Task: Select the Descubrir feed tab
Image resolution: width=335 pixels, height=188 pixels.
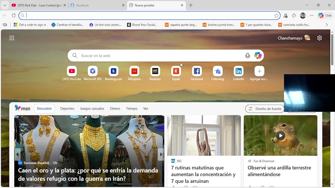Action: (x=44, y=109)
